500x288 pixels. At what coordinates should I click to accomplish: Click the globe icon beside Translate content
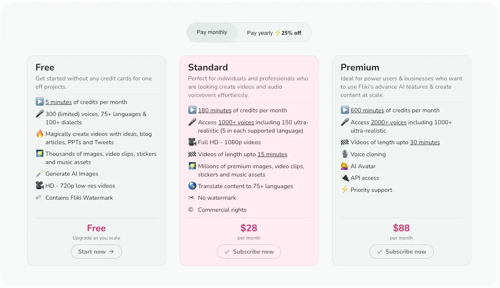click(192, 186)
